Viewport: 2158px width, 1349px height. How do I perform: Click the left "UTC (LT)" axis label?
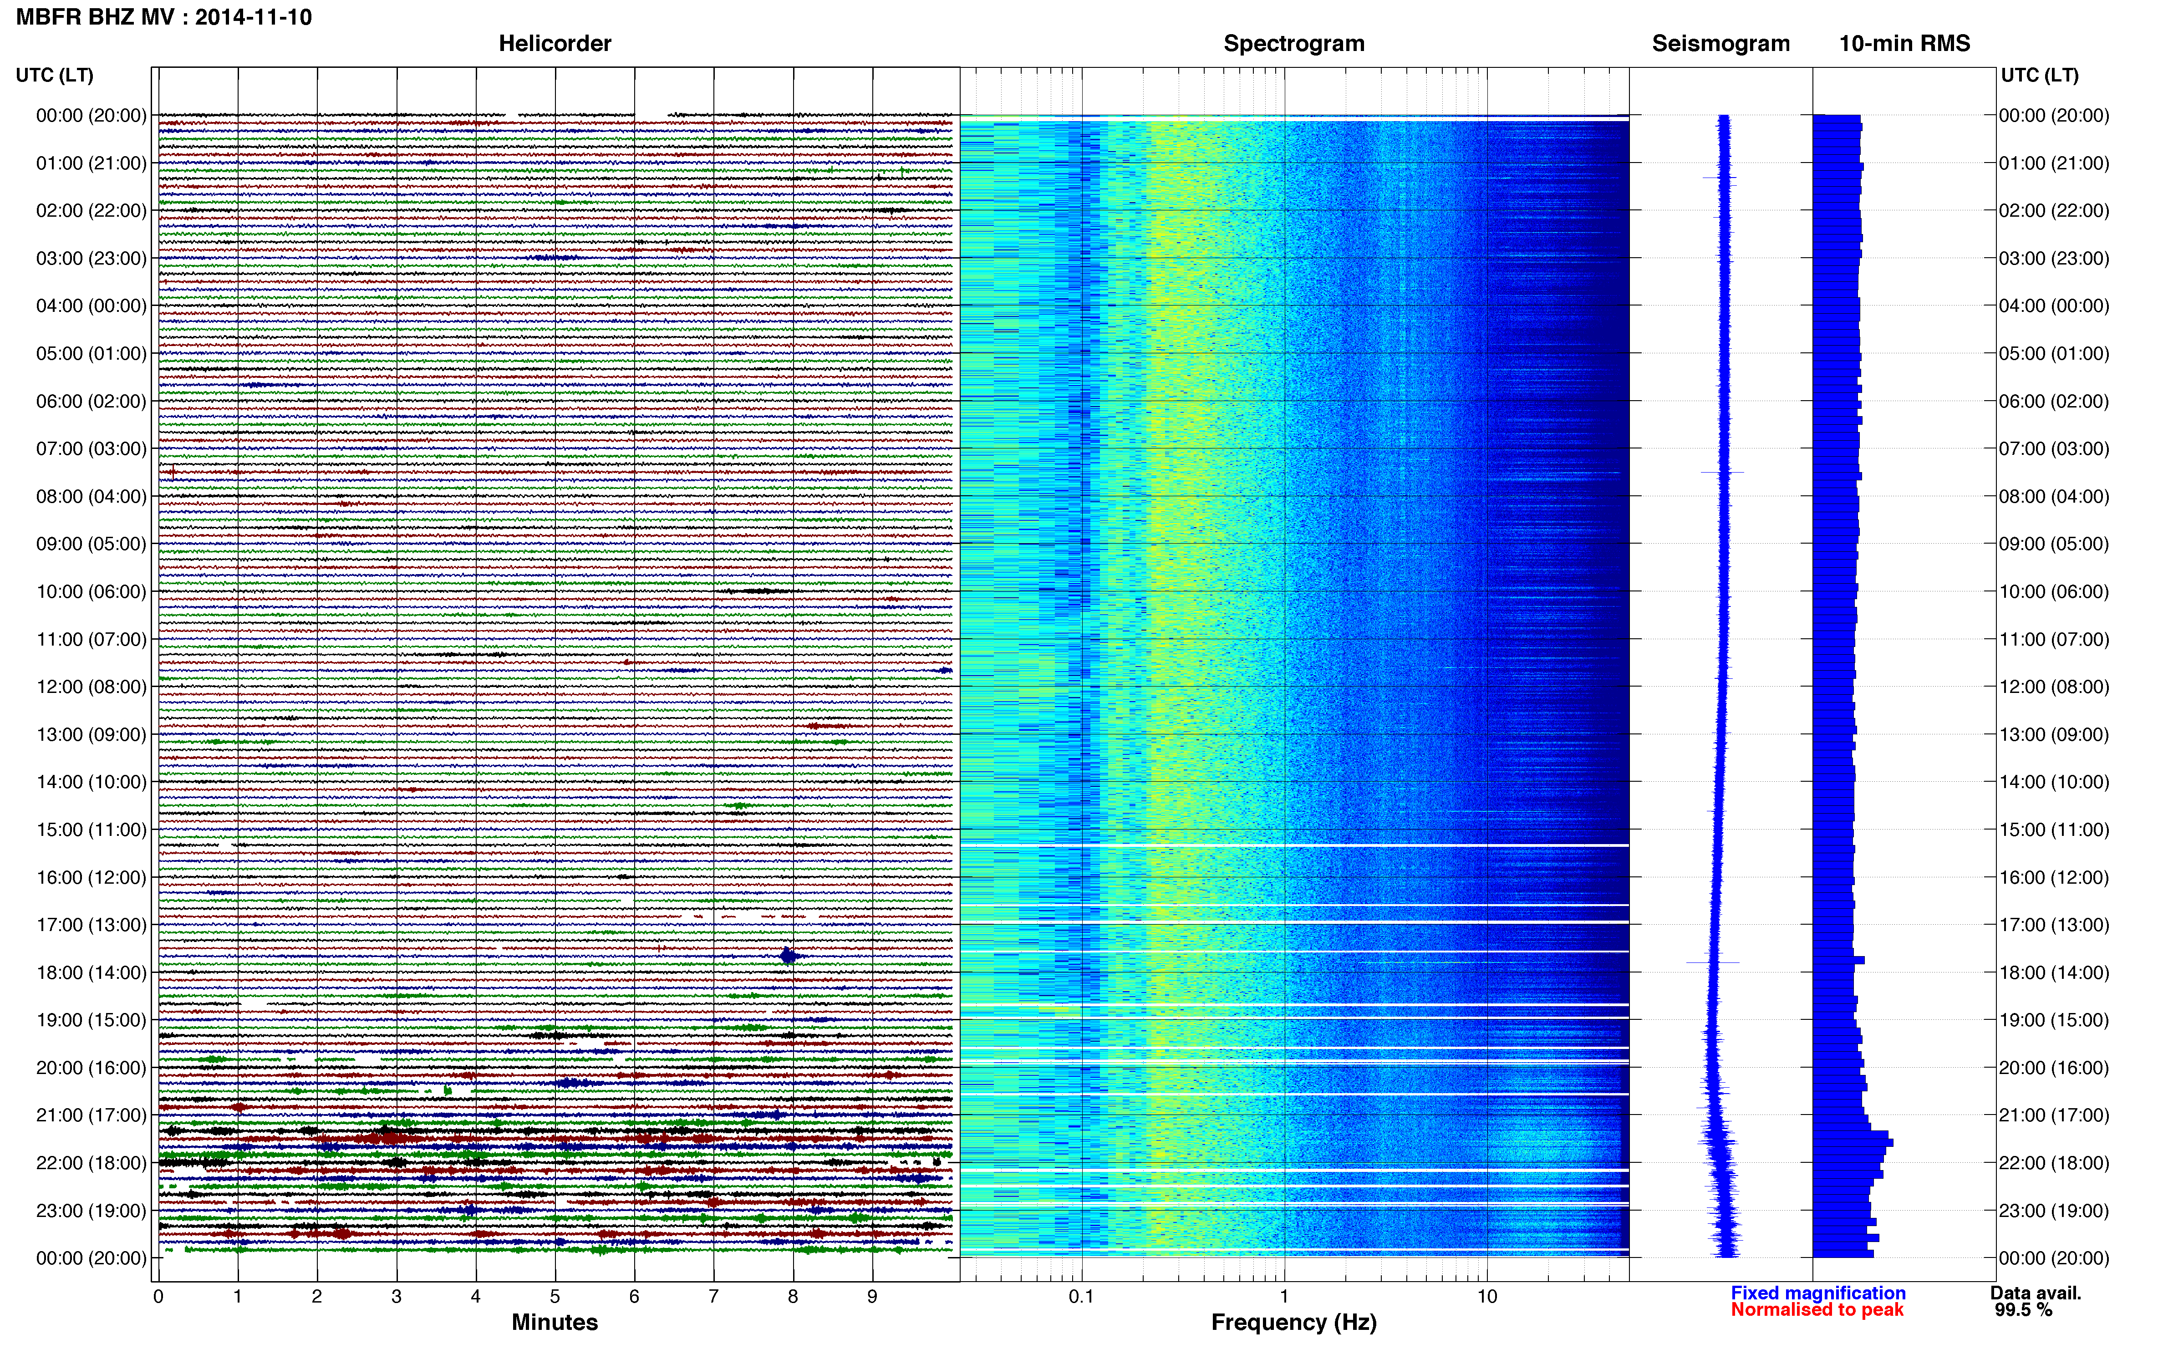(55, 75)
